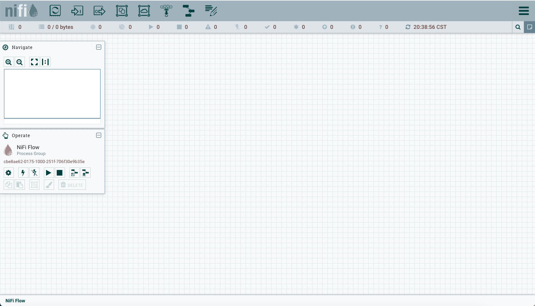The height and width of the screenshot is (306, 535).
Task: Click the up-to-date checkmark status icon
Action: (267, 27)
